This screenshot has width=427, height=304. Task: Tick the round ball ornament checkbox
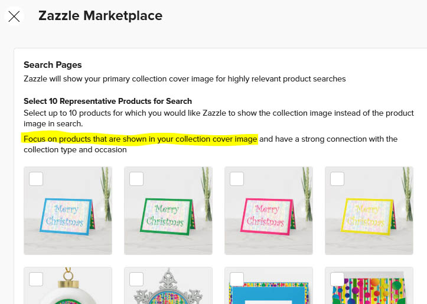click(x=36, y=279)
